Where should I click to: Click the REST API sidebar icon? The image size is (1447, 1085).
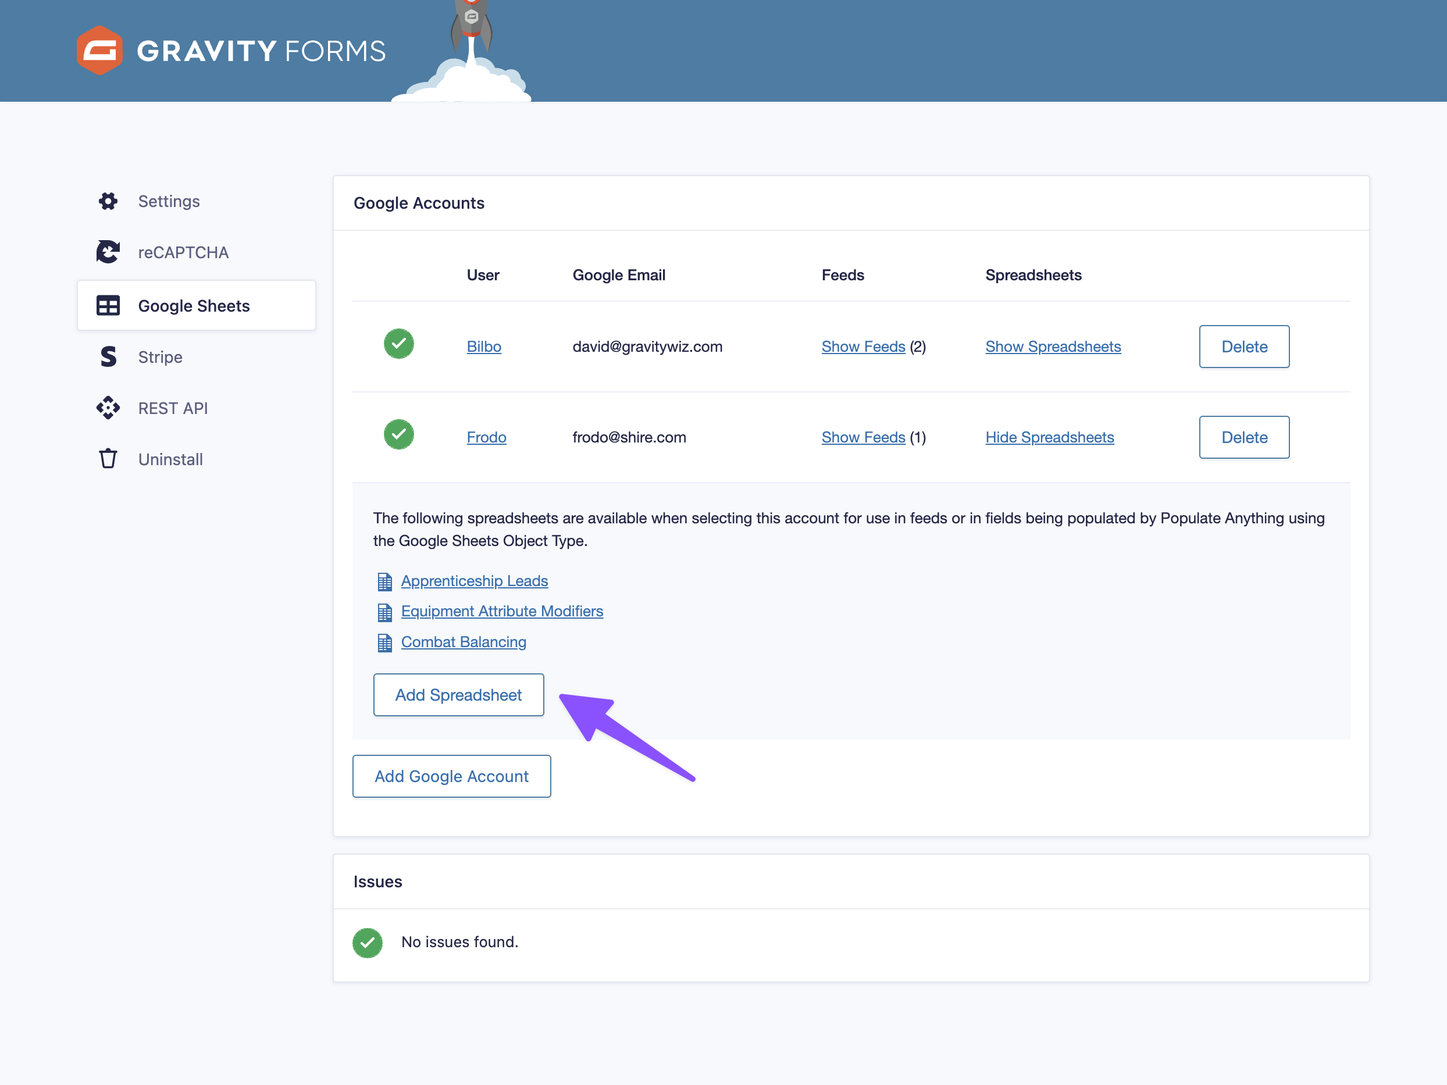(x=108, y=408)
